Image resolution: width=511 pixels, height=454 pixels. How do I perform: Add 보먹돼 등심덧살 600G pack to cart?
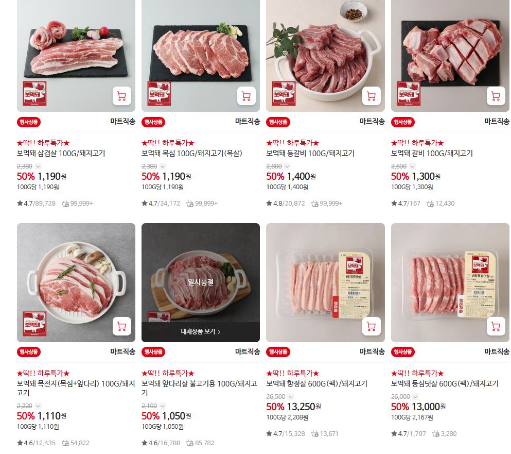pos(496,326)
